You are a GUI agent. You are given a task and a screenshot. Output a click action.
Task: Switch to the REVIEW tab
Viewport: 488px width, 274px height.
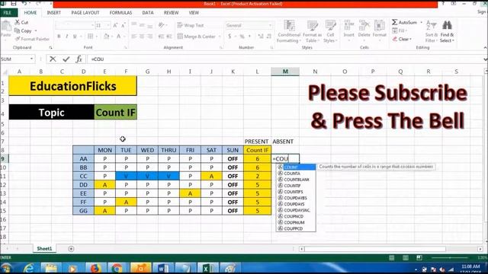171,13
